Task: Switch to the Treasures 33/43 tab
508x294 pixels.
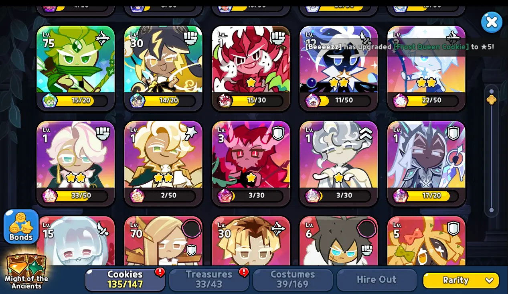Action: pyautogui.click(x=209, y=280)
